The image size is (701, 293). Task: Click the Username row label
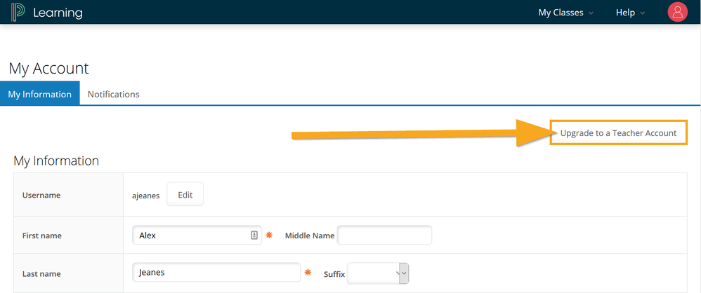41,195
